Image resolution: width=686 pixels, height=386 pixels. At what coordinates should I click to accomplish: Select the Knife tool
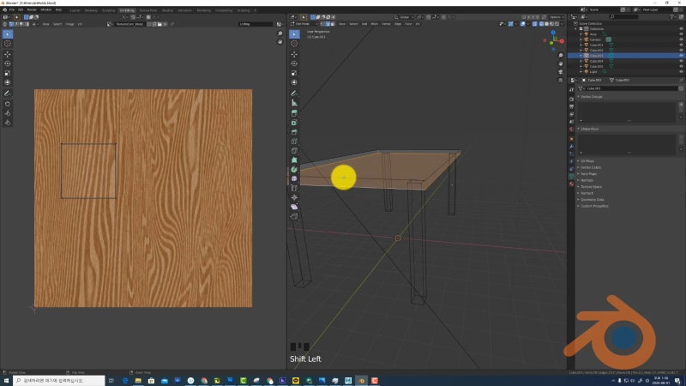(294, 151)
